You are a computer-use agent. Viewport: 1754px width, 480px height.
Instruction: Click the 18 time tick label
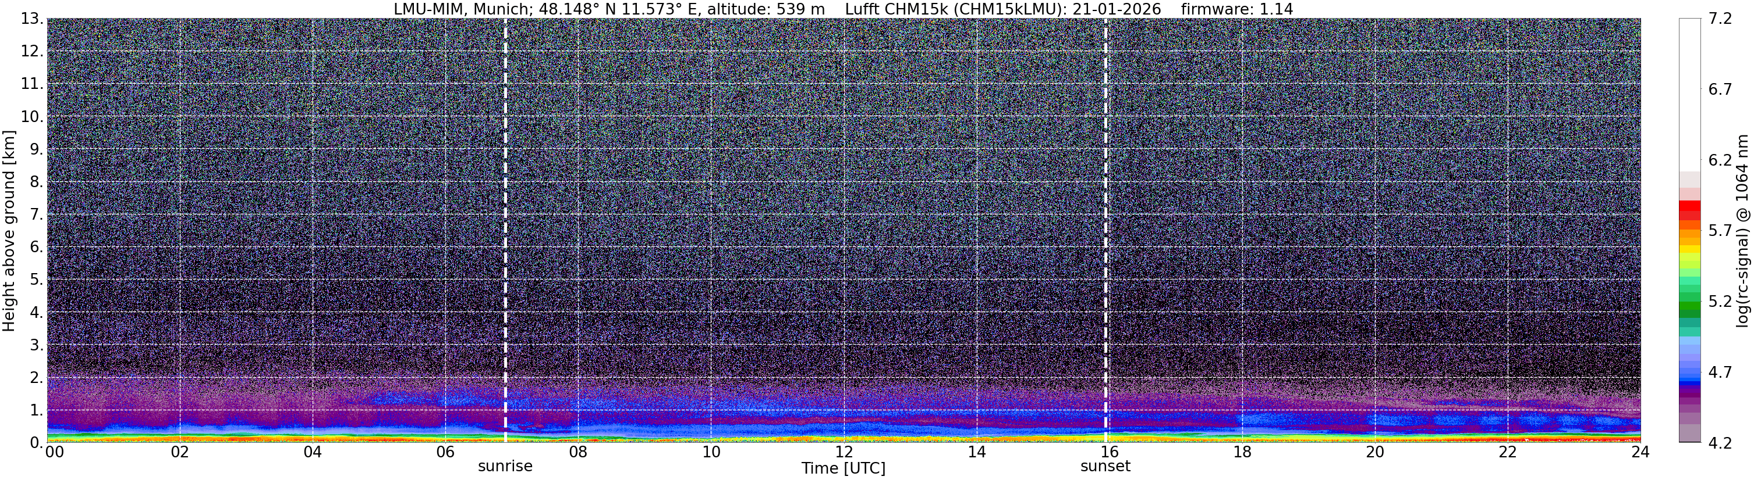1242,452
